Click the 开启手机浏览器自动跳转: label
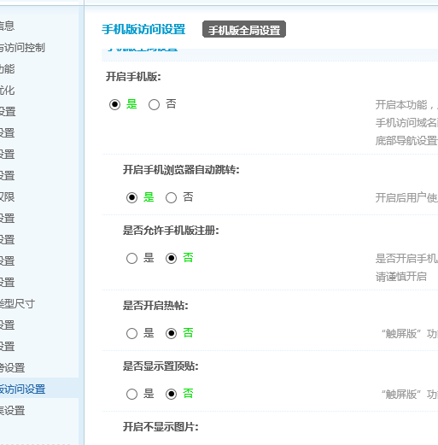Screen dimensions: 438x445 tap(181, 170)
